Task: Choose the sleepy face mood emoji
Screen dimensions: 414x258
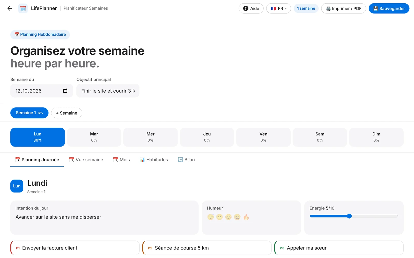Action: tap(211, 217)
